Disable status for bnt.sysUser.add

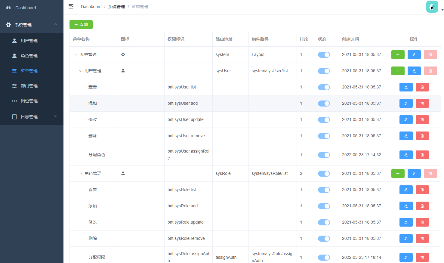point(324,104)
